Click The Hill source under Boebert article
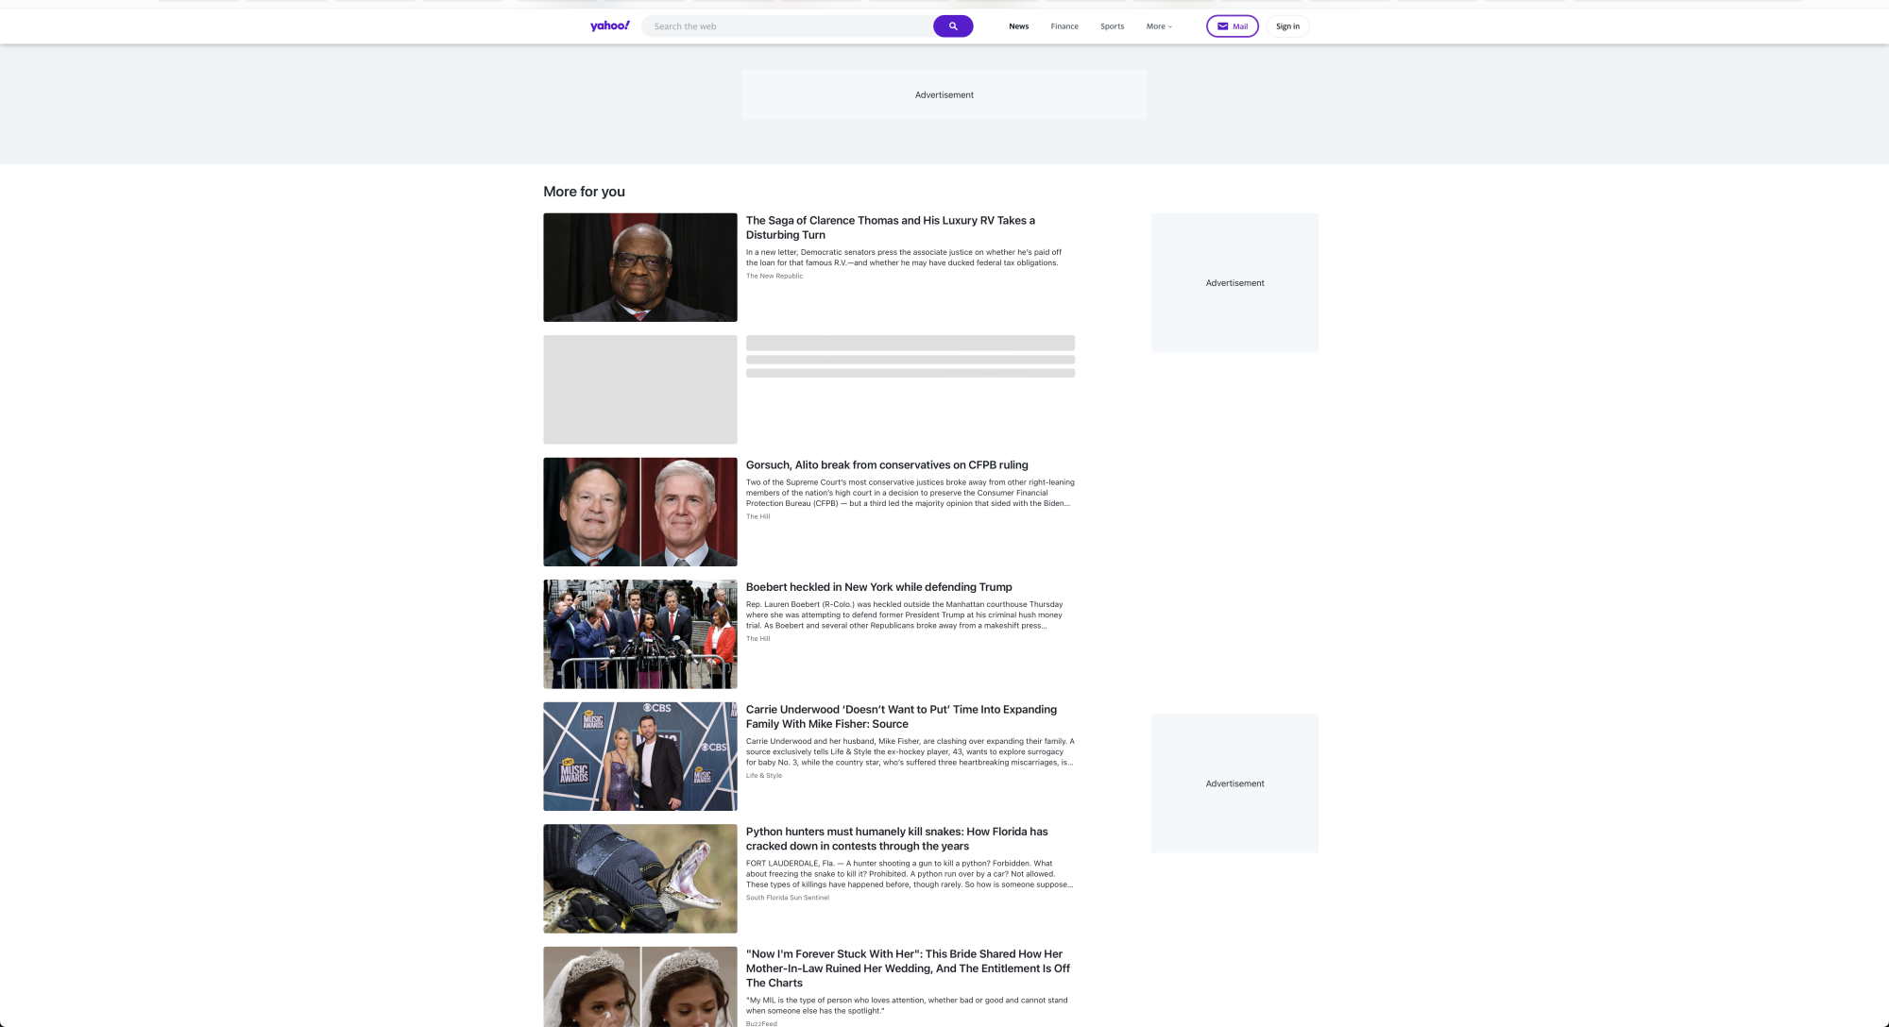The height and width of the screenshot is (1027, 1889). [758, 638]
